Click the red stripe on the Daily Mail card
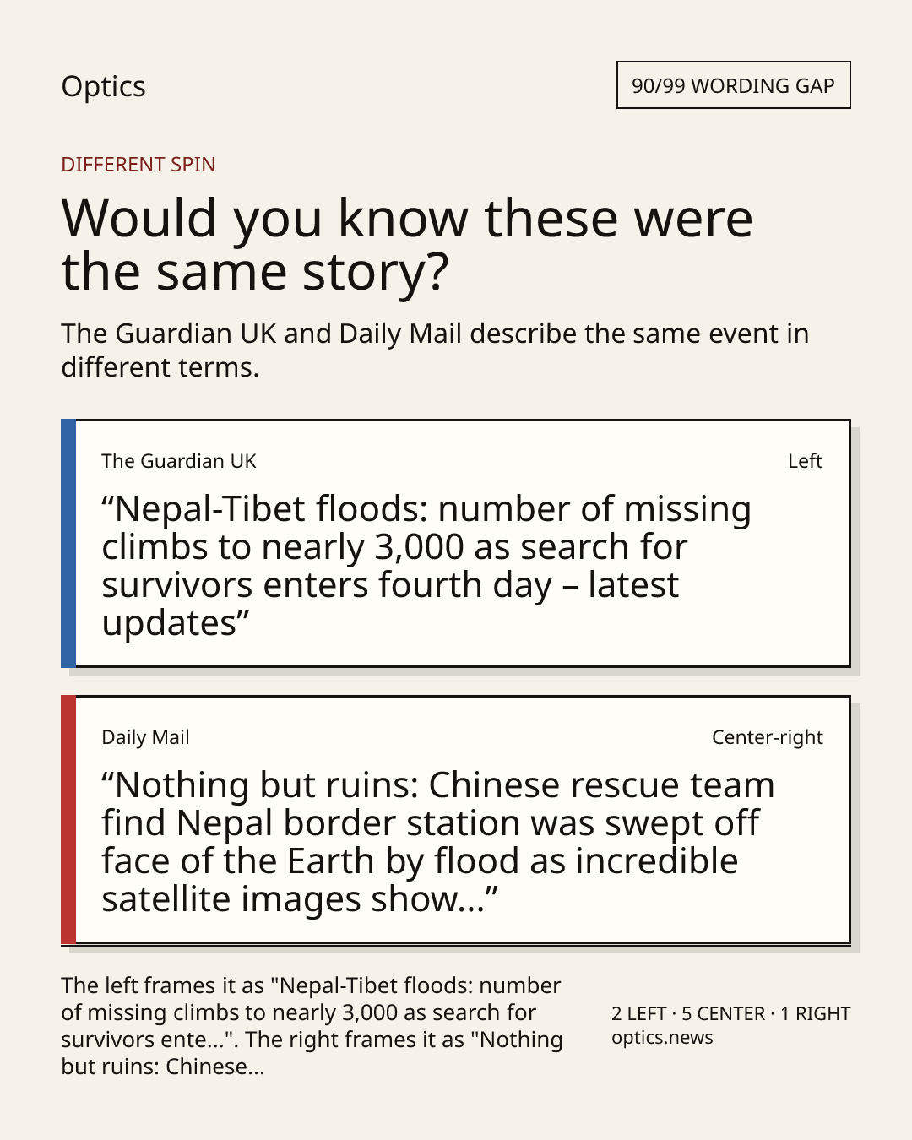 [68, 819]
